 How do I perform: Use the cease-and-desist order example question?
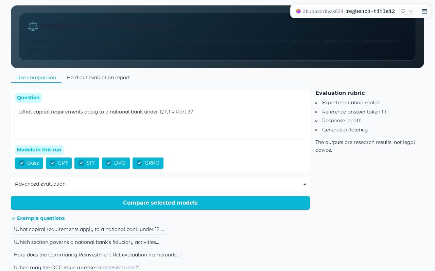click(x=76, y=267)
